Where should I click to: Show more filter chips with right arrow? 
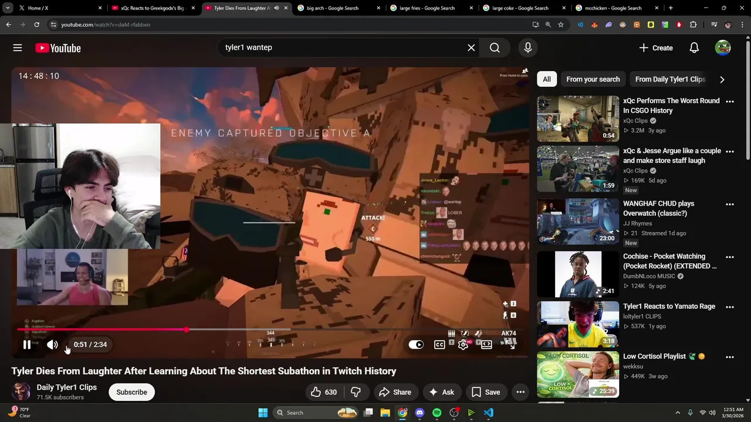722,79
